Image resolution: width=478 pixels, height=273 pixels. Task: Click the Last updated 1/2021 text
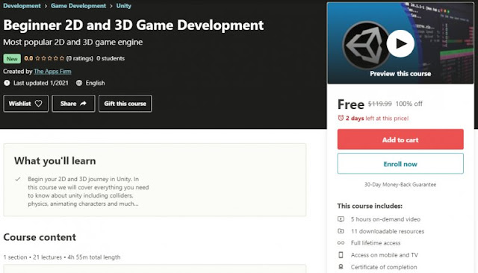41,83
